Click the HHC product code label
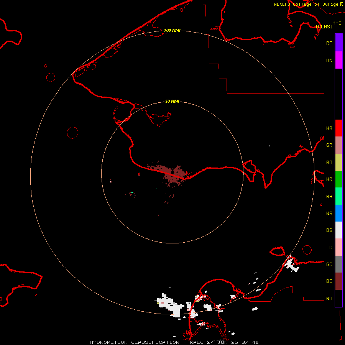Image resolution: width=345 pixels, height=345 pixels. click(337, 23)
